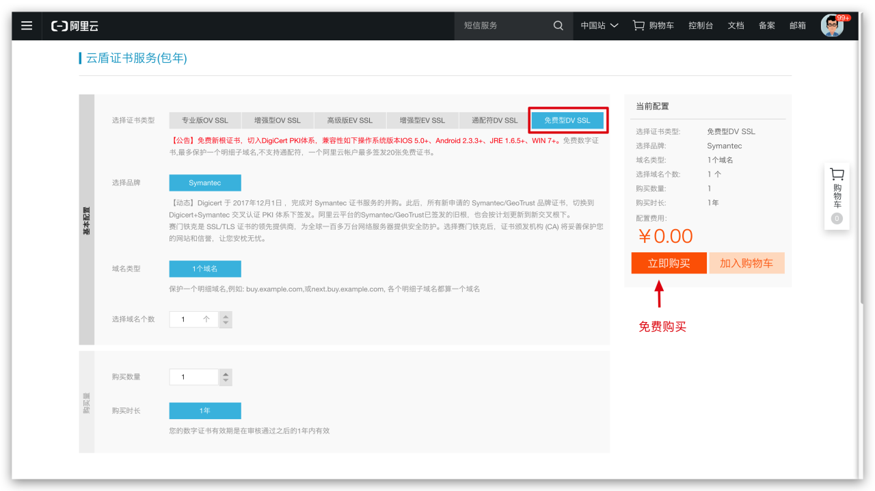Open the 控制台 console link
This screenshot has height=491, width=875.
click(700, 25)
